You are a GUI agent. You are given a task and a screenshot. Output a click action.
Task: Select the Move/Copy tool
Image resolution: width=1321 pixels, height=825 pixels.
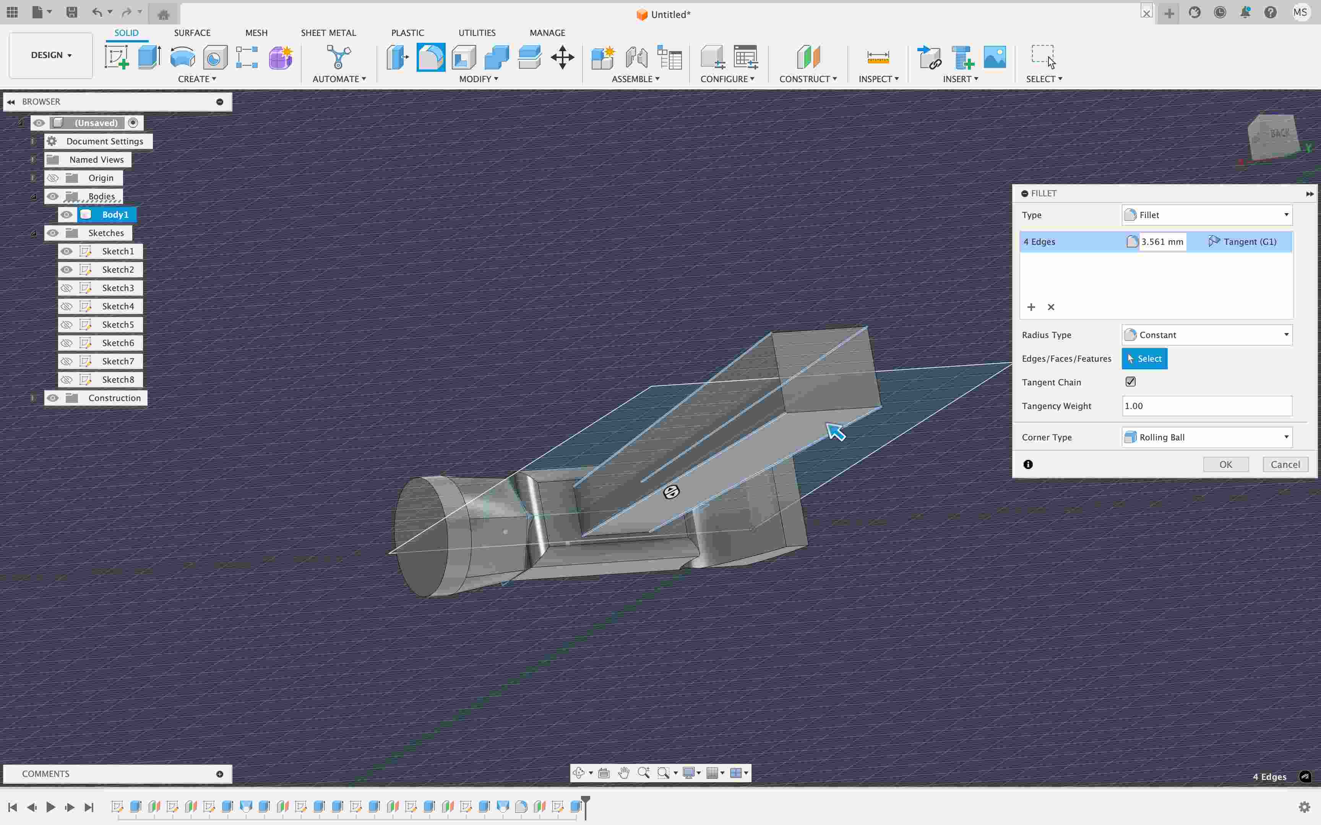(x=562, y=57)
